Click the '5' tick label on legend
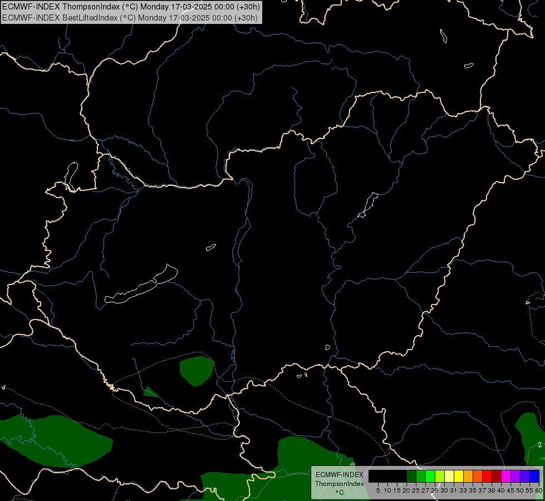This screenshot has width=545, height=501. 378,490
